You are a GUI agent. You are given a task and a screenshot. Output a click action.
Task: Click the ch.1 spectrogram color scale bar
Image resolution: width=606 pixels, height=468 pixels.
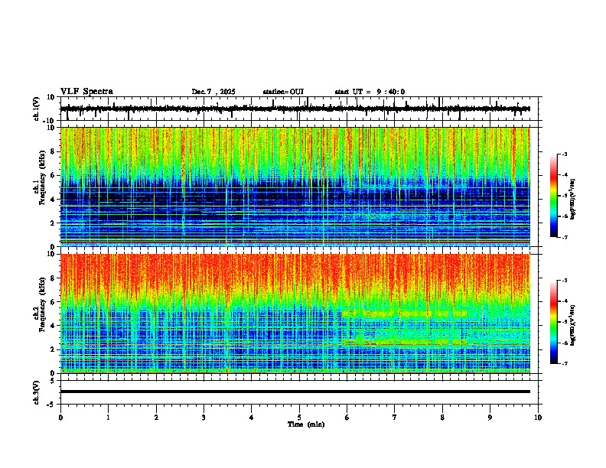pyautogui.click(x=553, y=196)
